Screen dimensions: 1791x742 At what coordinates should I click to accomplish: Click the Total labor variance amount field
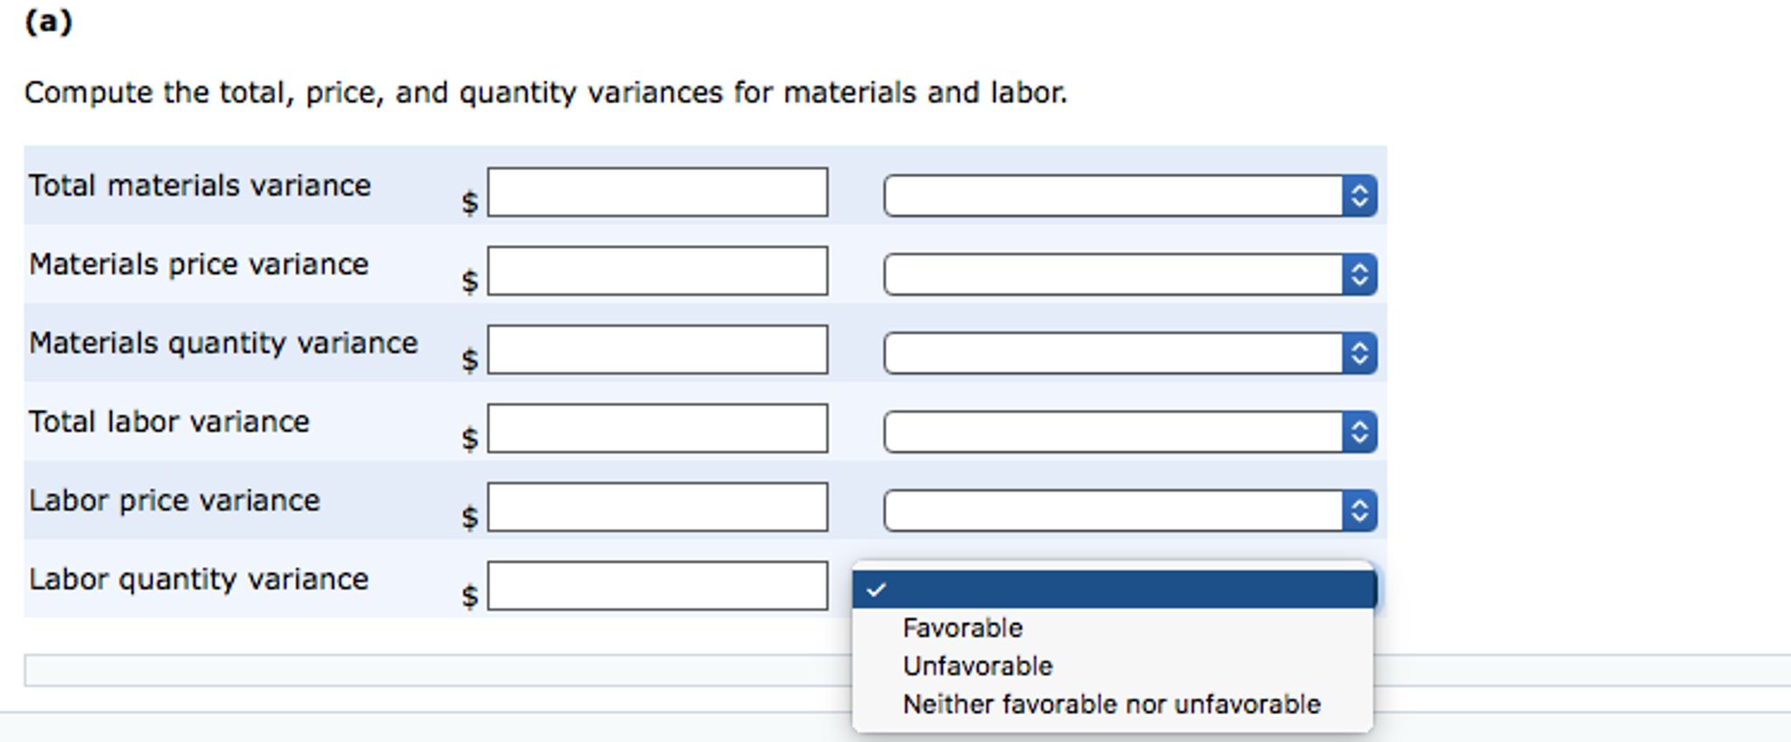(658, 429)
